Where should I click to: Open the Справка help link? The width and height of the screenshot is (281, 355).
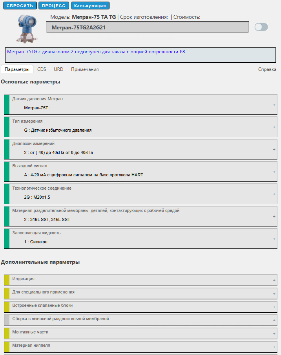(267, 69)
